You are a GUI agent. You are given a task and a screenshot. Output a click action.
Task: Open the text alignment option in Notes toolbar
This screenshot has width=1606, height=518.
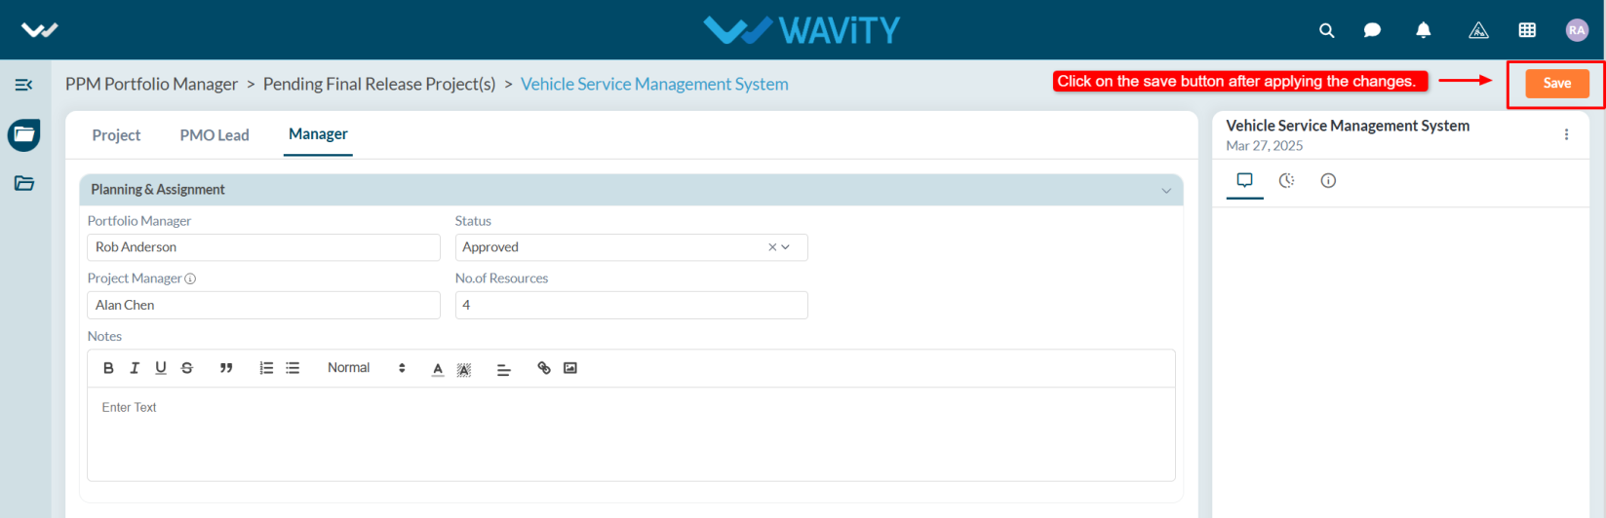pos(503,369)
